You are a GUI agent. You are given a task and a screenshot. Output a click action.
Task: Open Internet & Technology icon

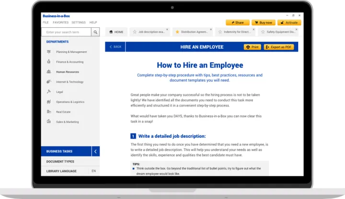coord(49,82)
